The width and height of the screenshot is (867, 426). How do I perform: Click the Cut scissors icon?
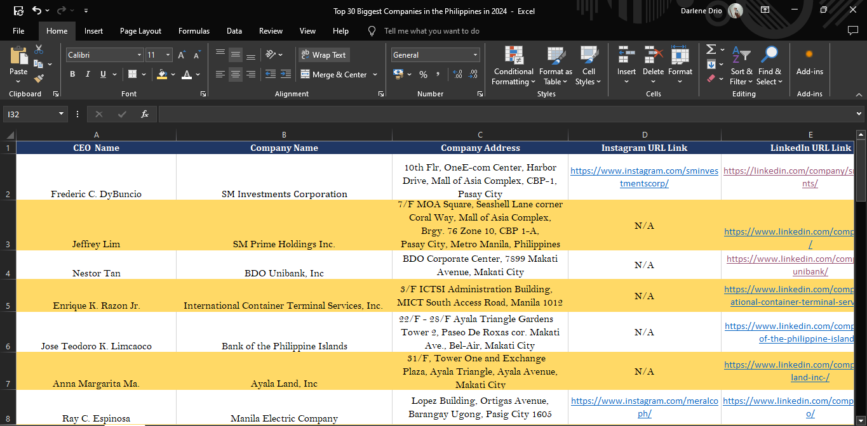39,49
